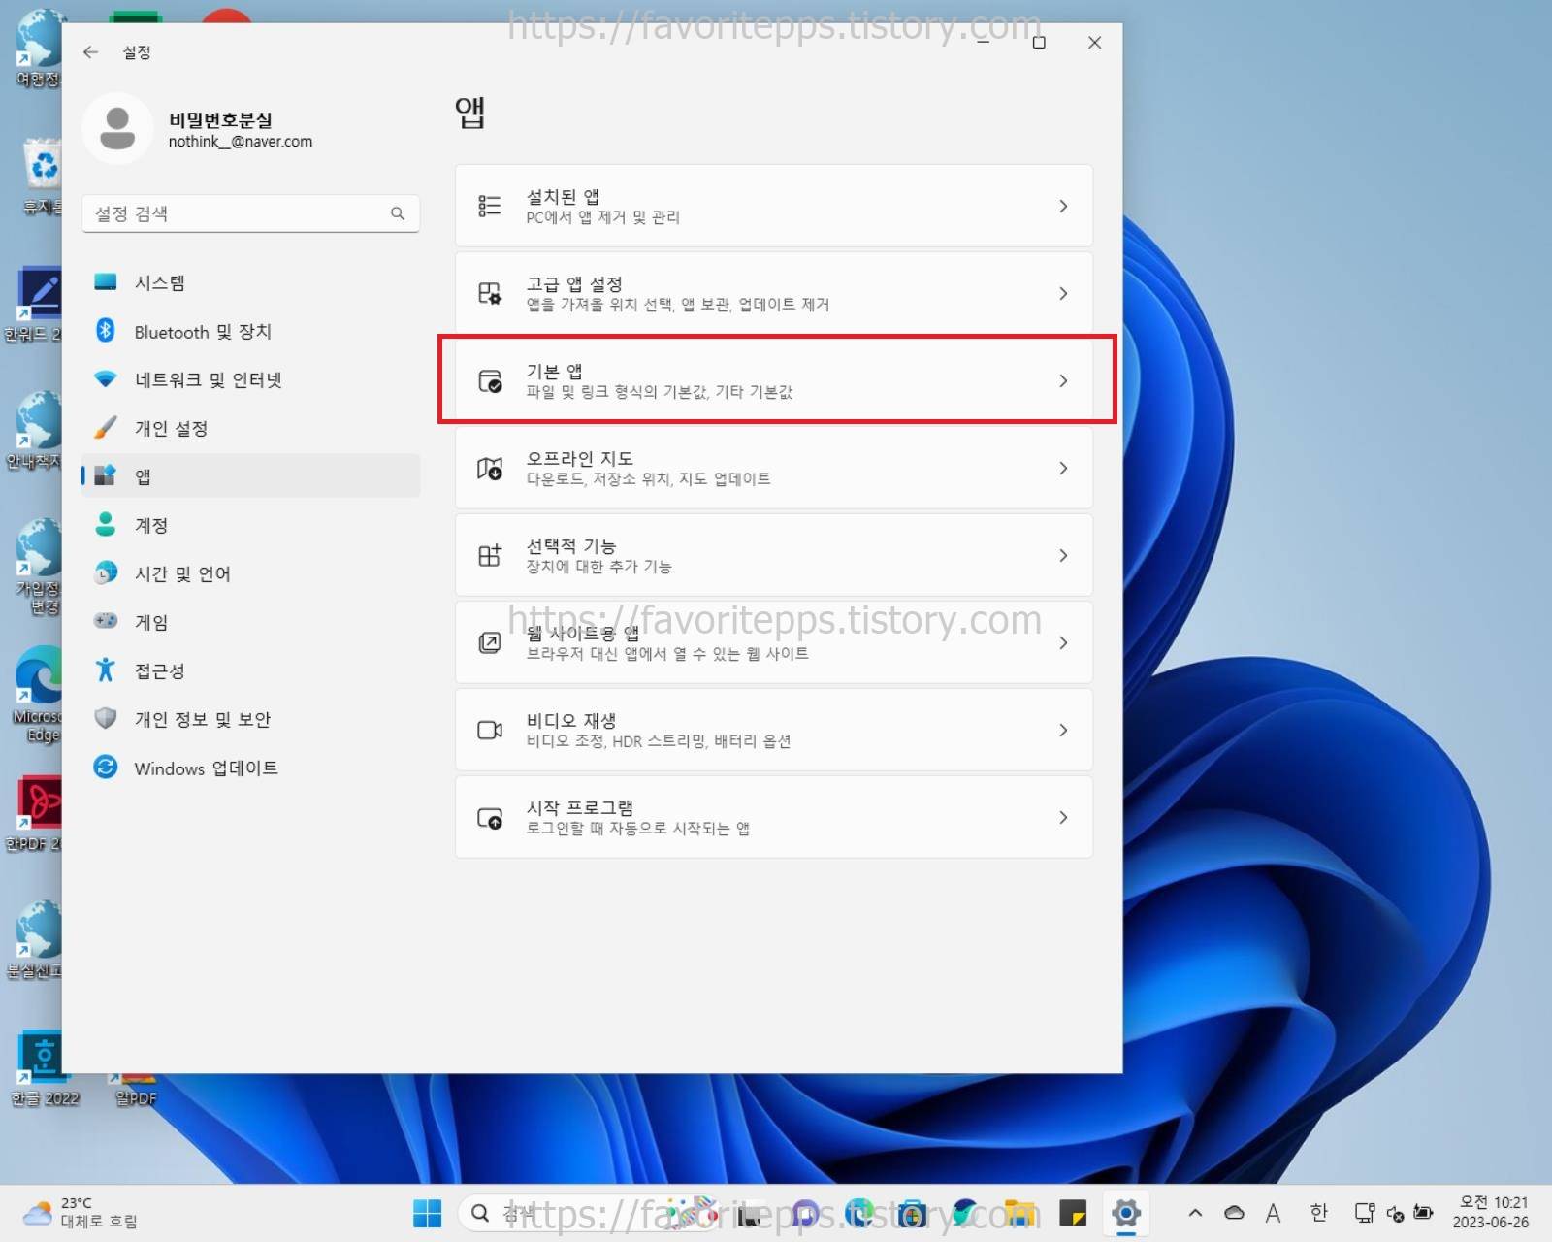The image size is (1552, 1242).
Task: Click the 오프라인 지도 map icon
Action: pos(490,468)
